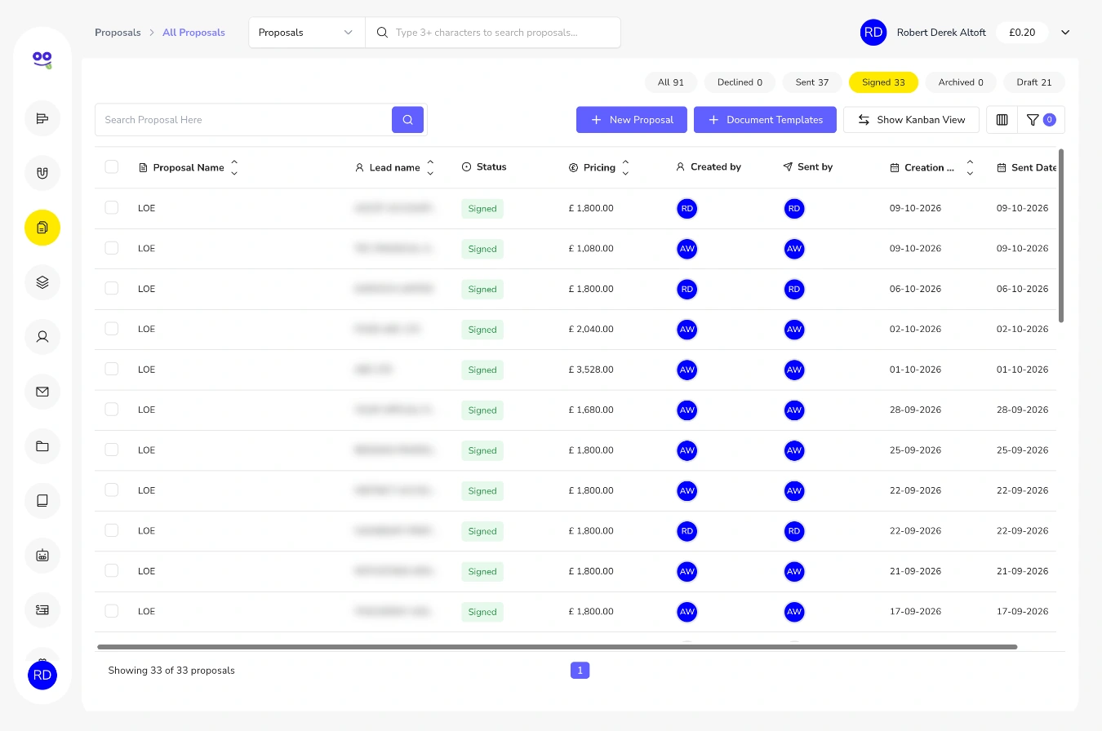Screen dimensions: 1102x731
Task: Focus the top proposals search box
Action: click(493, 33)
